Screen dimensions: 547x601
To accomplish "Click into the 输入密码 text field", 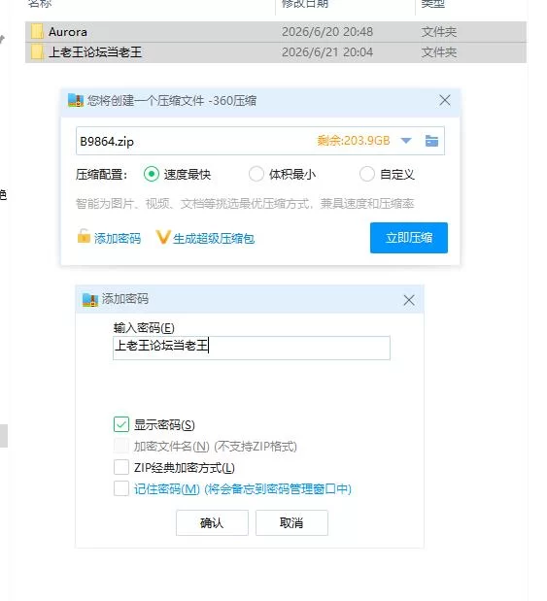I will 252,348.
